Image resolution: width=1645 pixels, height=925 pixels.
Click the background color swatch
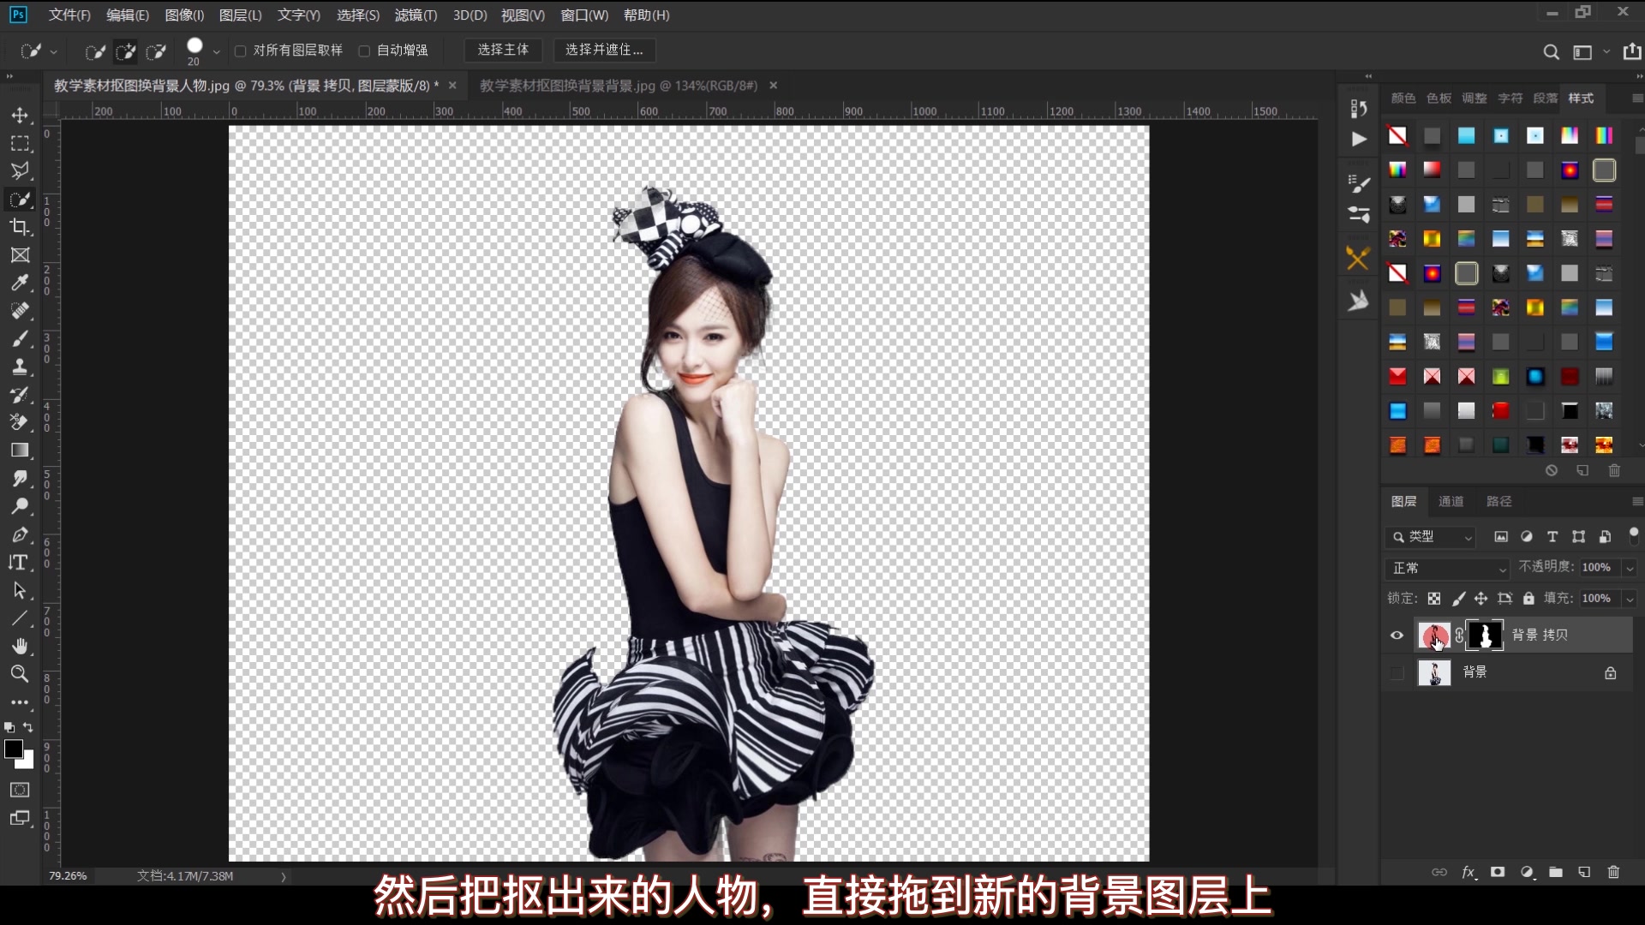(x=29, y=761)
